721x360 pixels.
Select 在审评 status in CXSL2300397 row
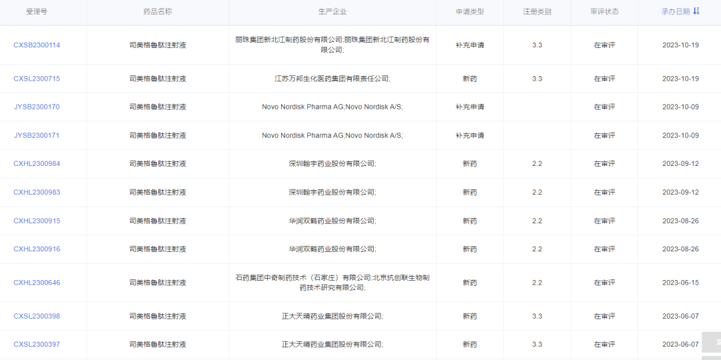[x=604, y=345]
